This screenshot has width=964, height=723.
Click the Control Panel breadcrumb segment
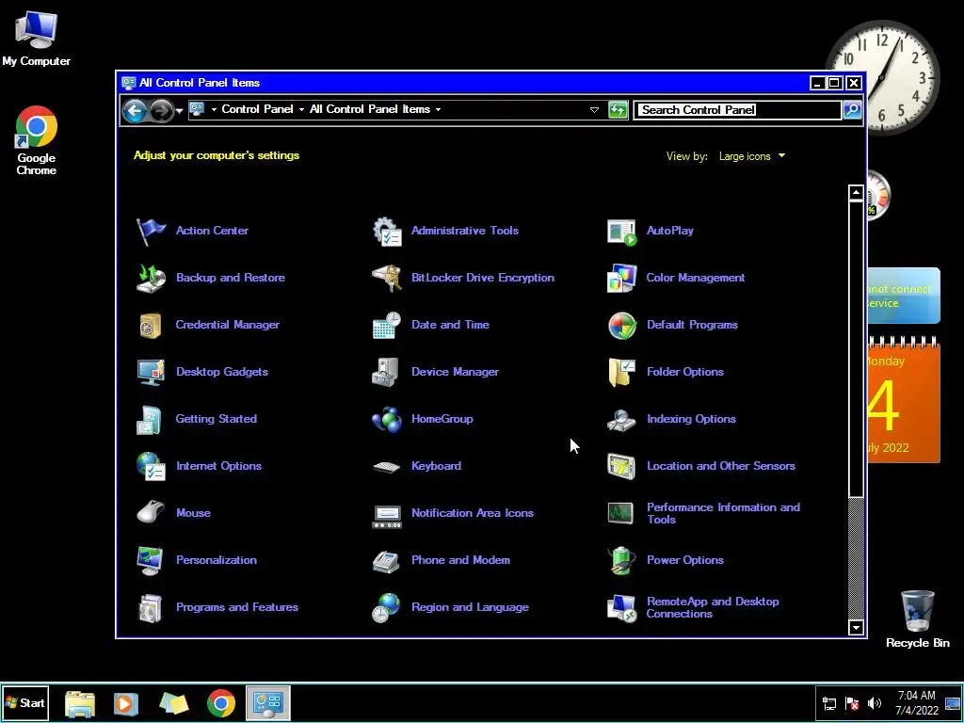click(257, 109)
